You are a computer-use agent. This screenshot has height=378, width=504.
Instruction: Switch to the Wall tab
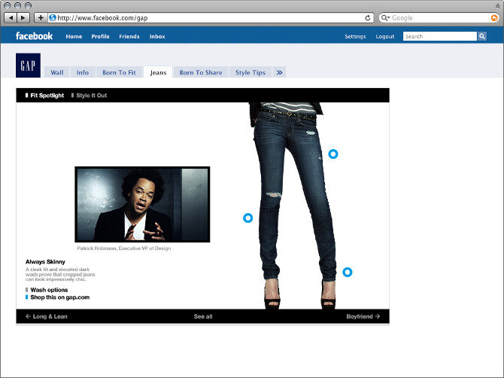point(57,72)
